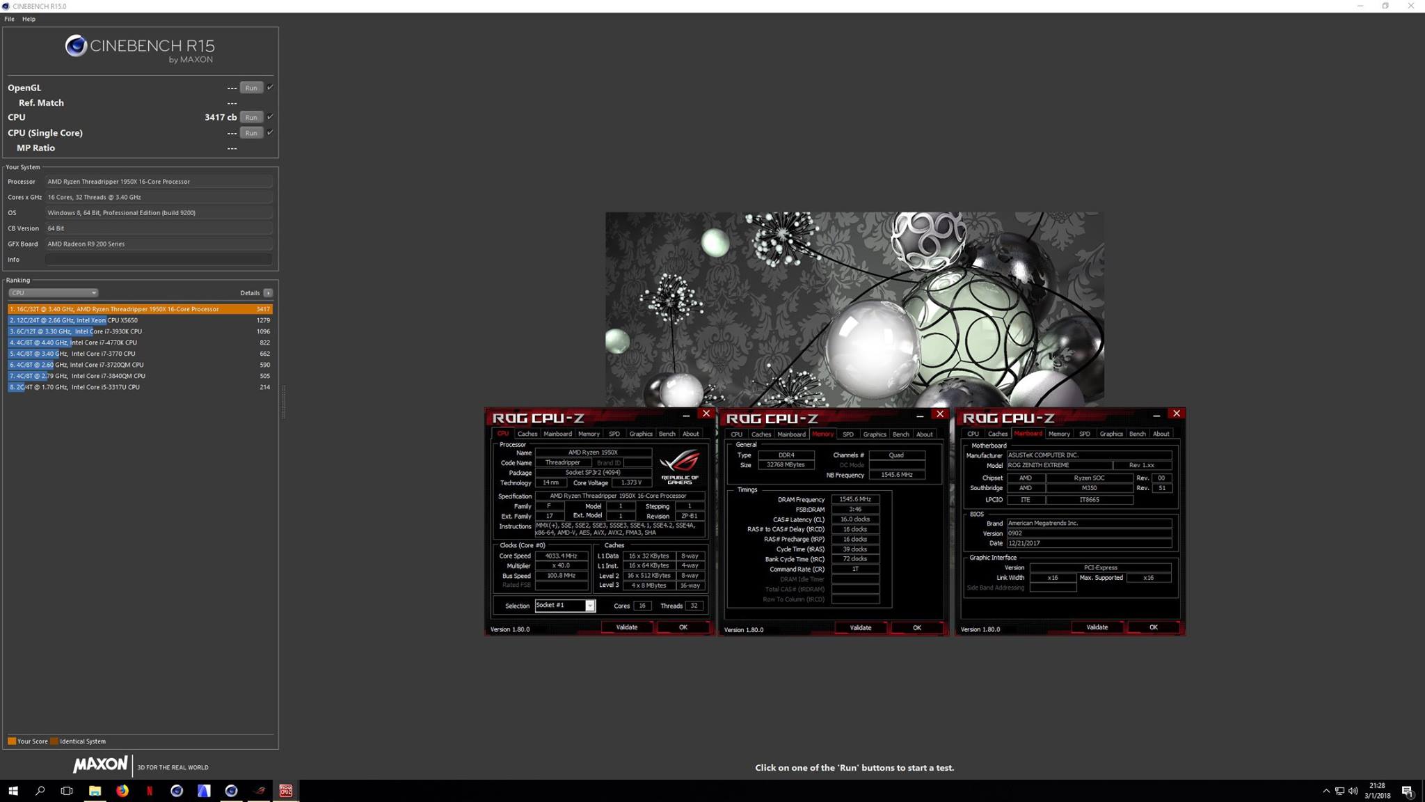Viewport: 1425px width, 802px height.
Task: Click the Core Speed value 4033.4 MHz
Action: click(x=561, y=556)
